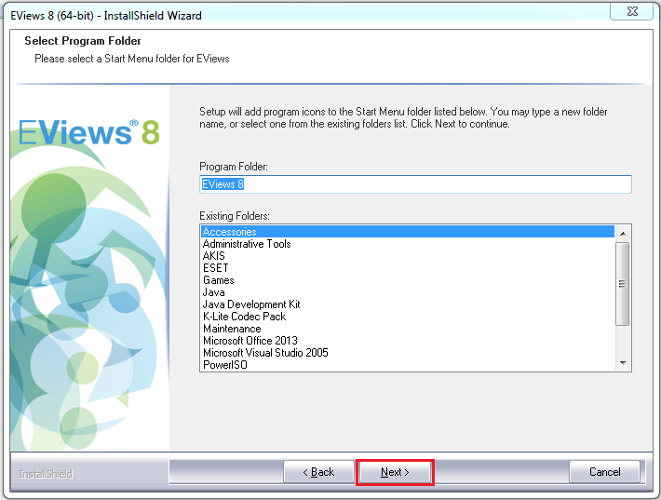
Task: Click into the Program Folder text field
Action: pos(415,184)
